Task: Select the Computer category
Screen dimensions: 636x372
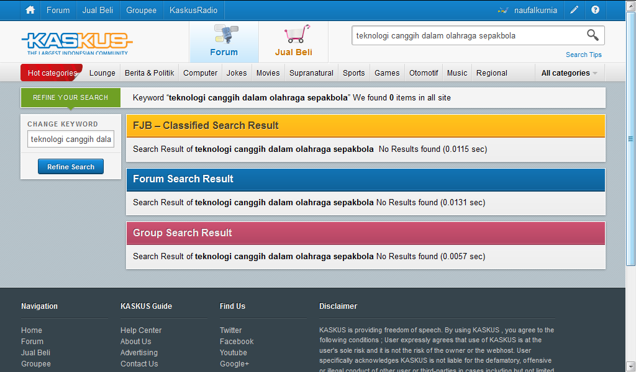Action: tap(201, 73)
